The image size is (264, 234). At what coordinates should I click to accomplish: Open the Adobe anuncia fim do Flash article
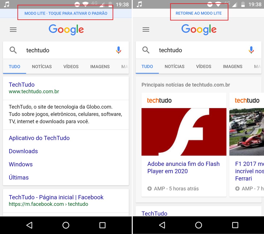coord(184,168)
